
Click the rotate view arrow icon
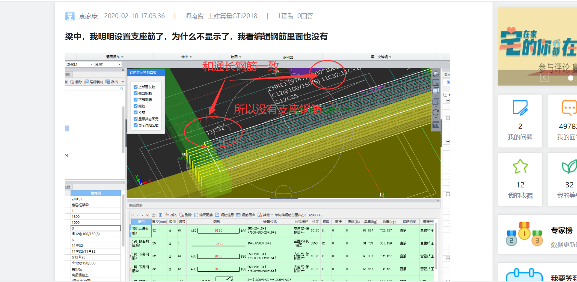[x=436, y=112]
